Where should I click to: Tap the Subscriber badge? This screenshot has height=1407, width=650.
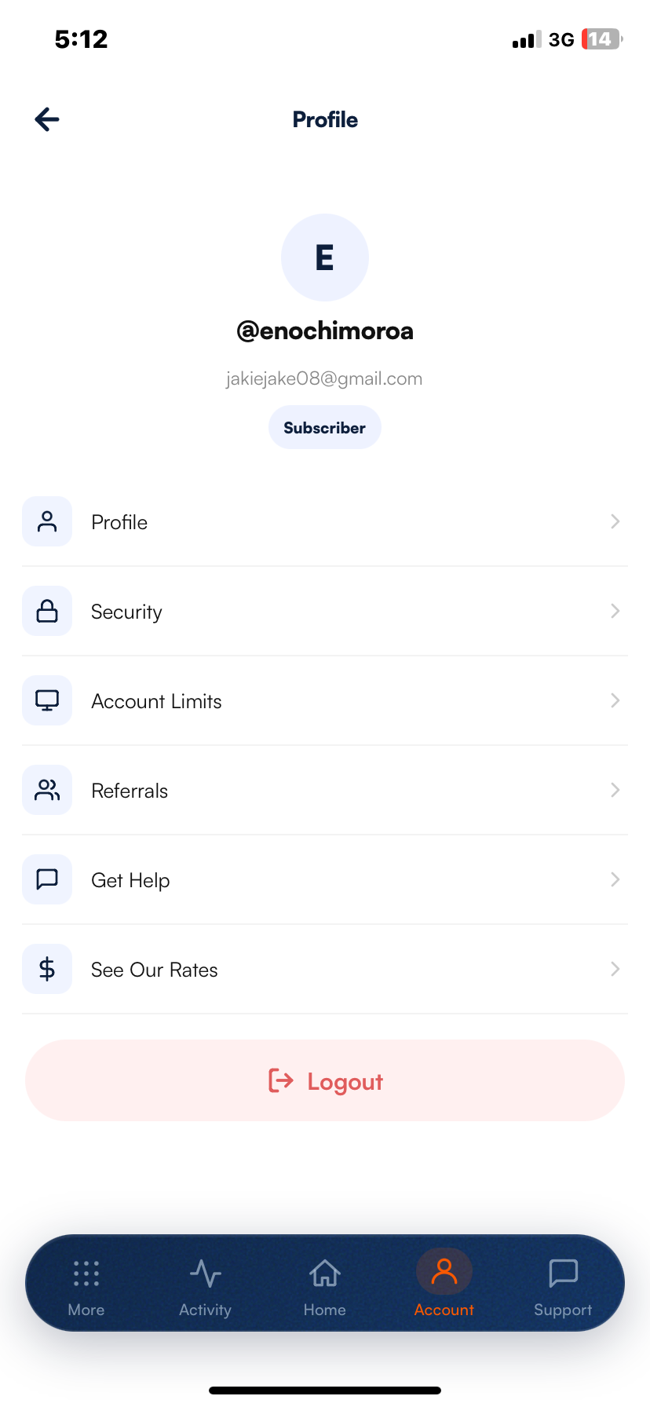click(325, 427)
